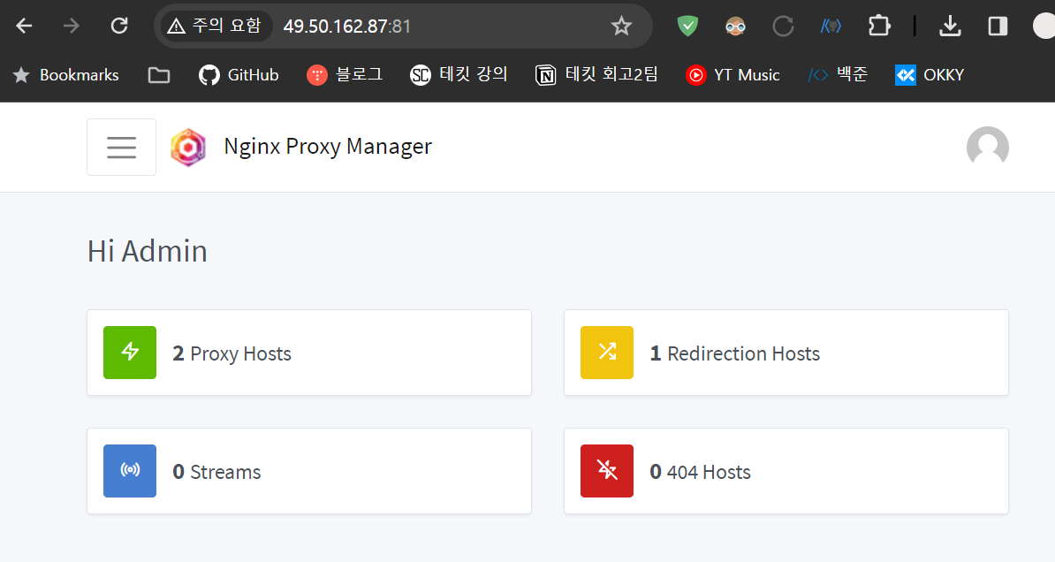
Task: Open the Bookmarks star shortcut
Action: click(66, 75)
